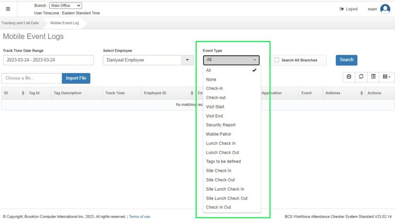Screen dimensions: 395x223
Task: Pick Site Lunch Check Out option
Action: click(227, 198)
